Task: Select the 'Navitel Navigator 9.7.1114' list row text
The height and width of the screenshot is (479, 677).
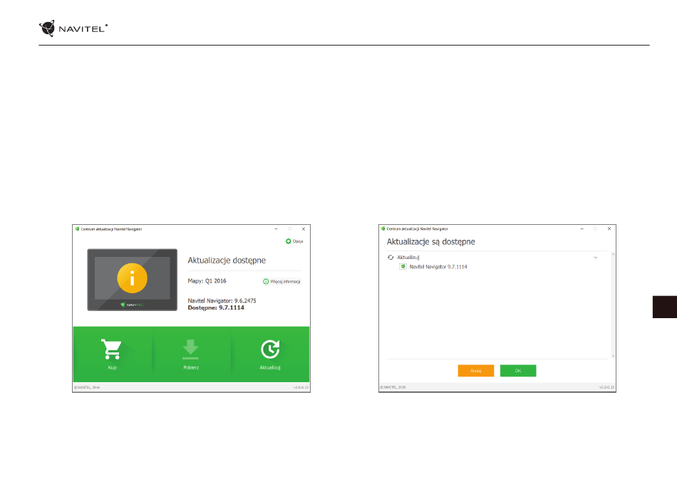Action: coord(438,267)
